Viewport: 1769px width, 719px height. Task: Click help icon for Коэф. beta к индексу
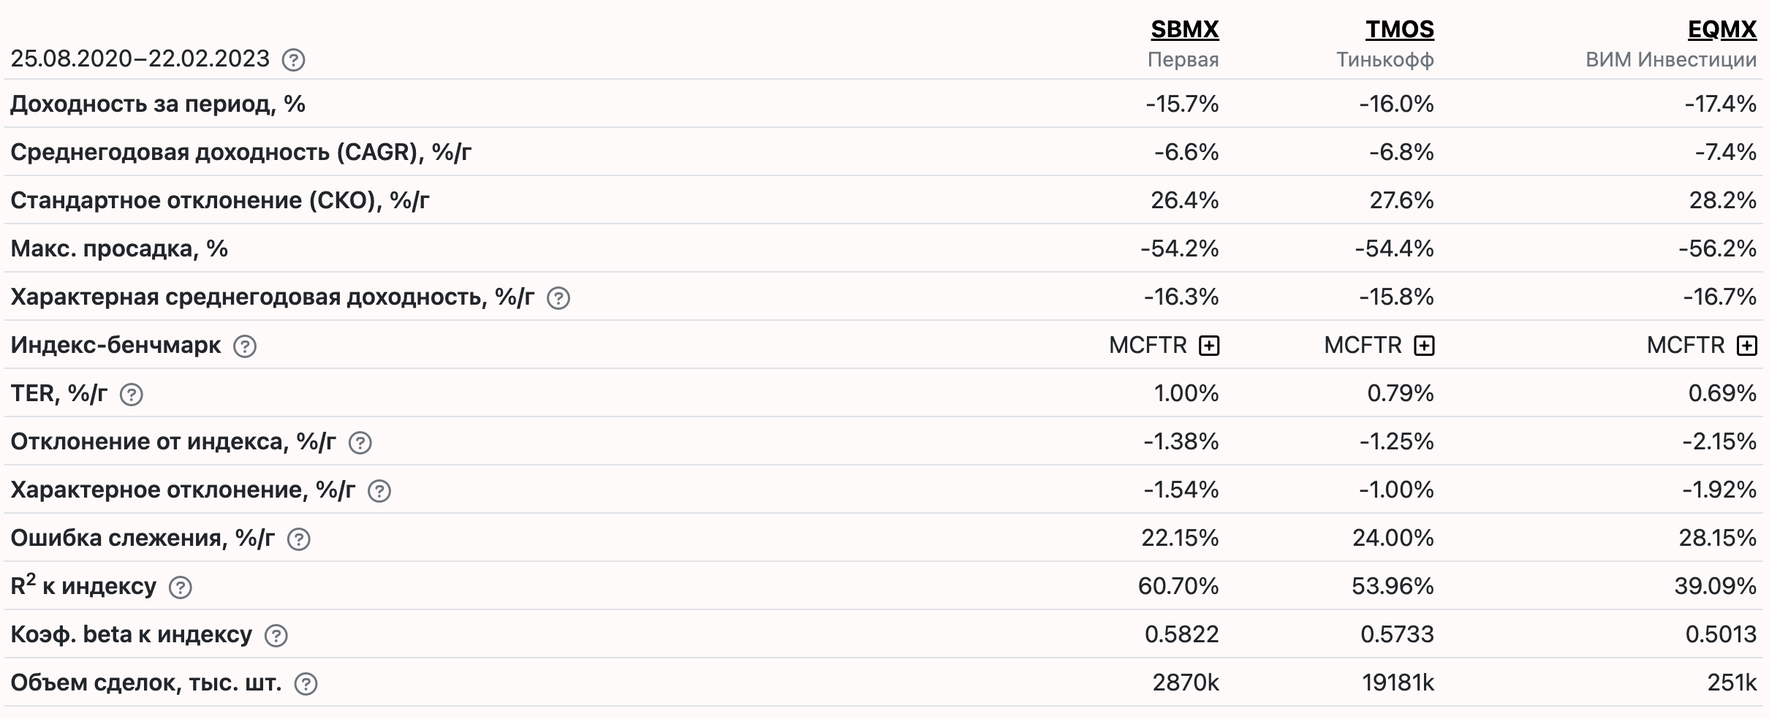click(276, 636)
